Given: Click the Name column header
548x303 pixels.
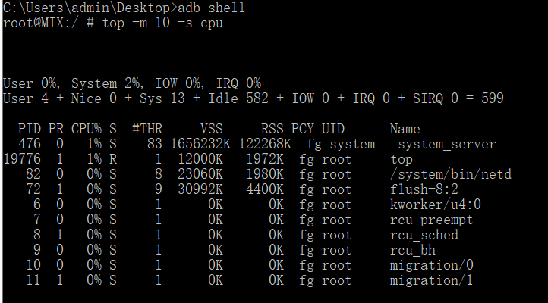Looking at the screenshot, I should coord(405,129).
